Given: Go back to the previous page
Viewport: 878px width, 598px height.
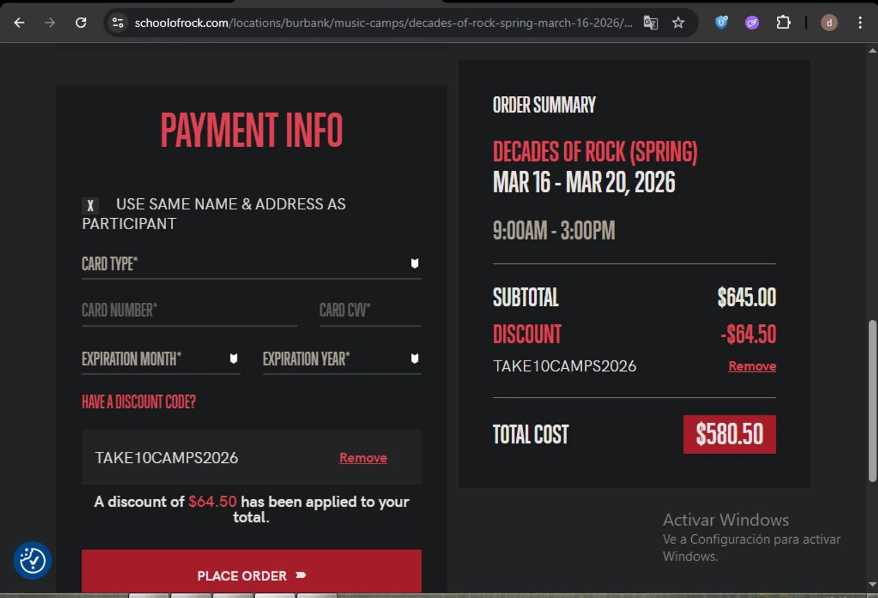Looking at the screenshot, I should [19, 23].
